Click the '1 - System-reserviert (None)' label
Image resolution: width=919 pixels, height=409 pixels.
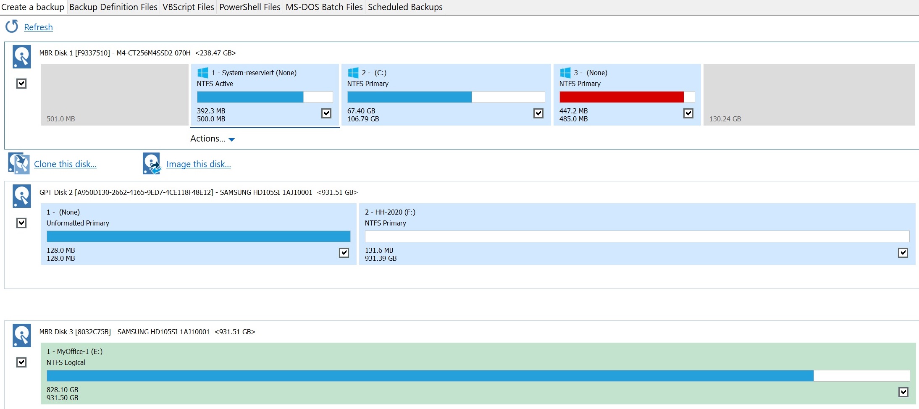254,73
